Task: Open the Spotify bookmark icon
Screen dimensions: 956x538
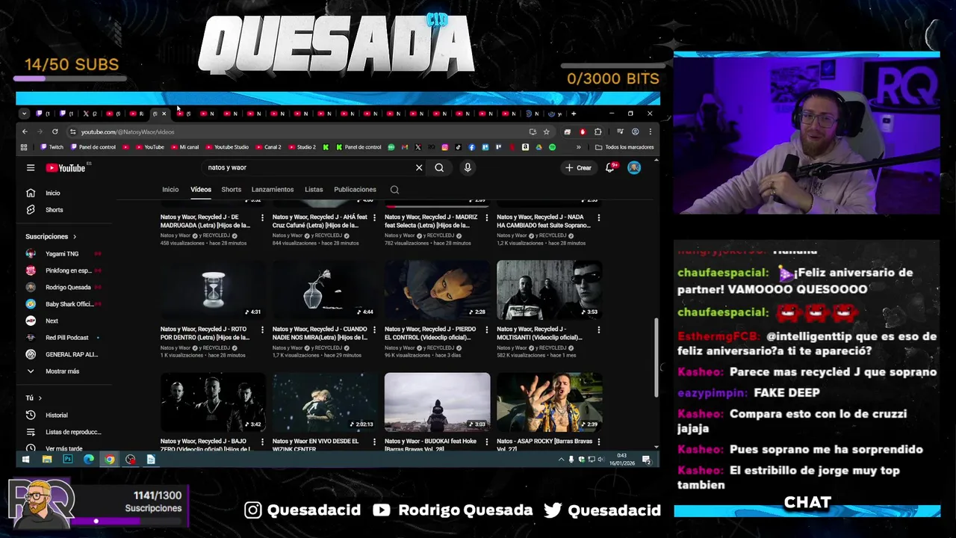Action: 552,147
